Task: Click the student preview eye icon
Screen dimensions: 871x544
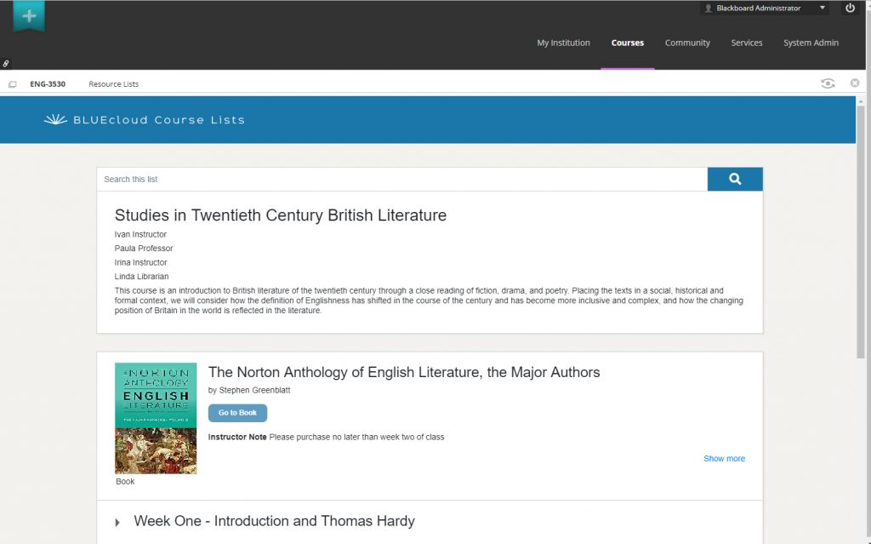Action: (828, 83)
